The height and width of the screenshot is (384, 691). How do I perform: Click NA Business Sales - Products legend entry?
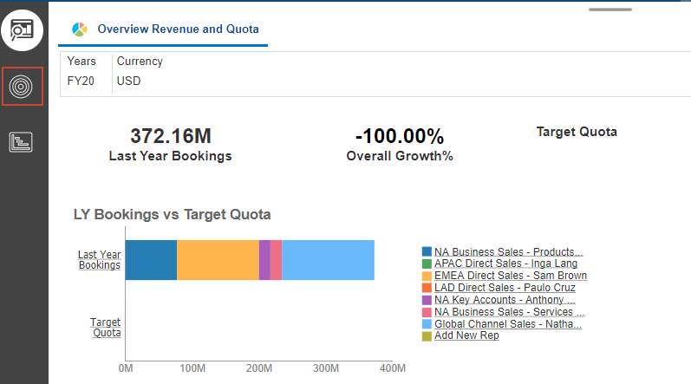click(x=508, y=251)
